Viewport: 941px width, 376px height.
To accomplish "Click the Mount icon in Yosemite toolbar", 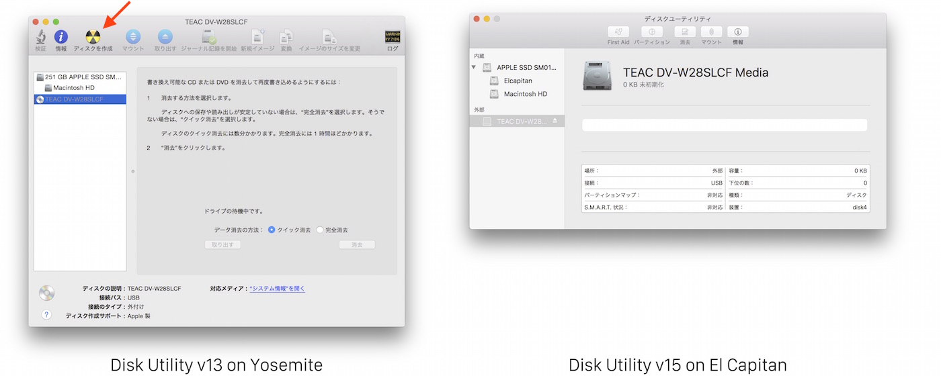I will pyautogui.click(x=133, y=37).
